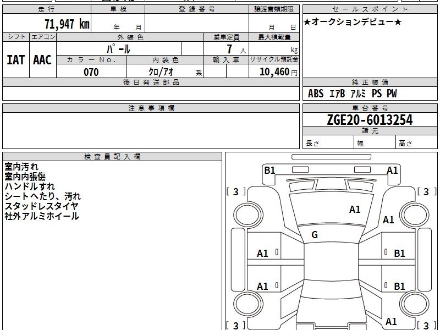
Task: Select the note 社外アルミホイール
Action: (42, 216)
